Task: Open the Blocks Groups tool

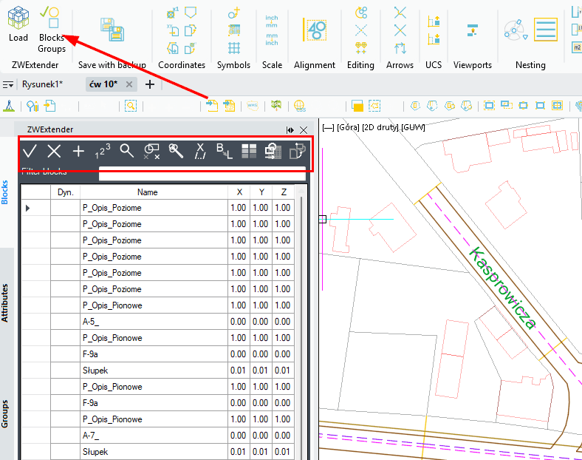Action: [52, 30]
